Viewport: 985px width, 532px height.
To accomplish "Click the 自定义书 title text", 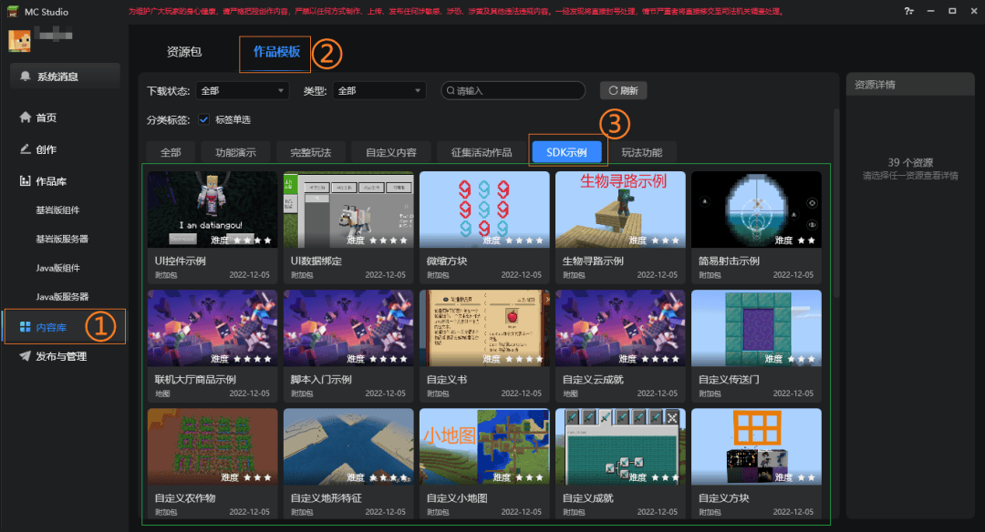I will [447, 380].
